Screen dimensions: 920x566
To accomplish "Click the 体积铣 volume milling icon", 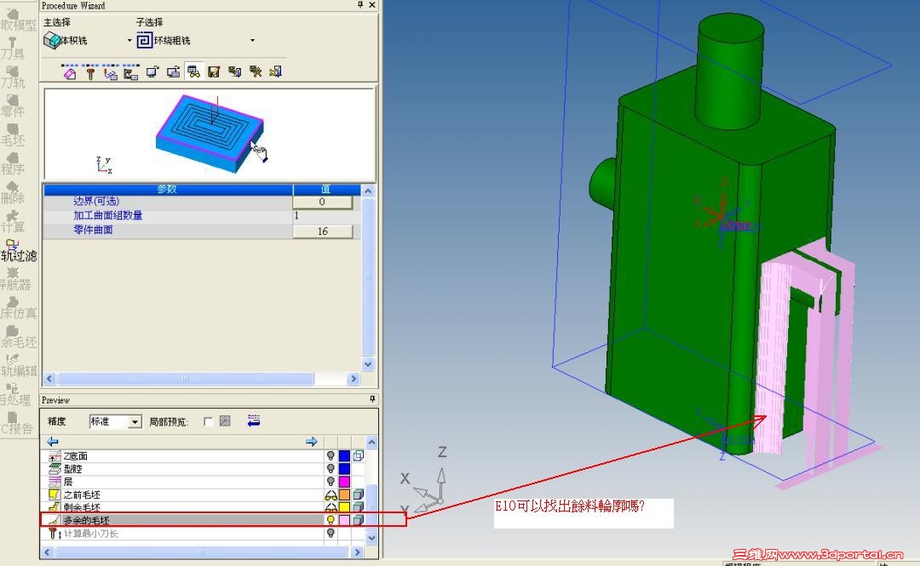I will point(52,41).
